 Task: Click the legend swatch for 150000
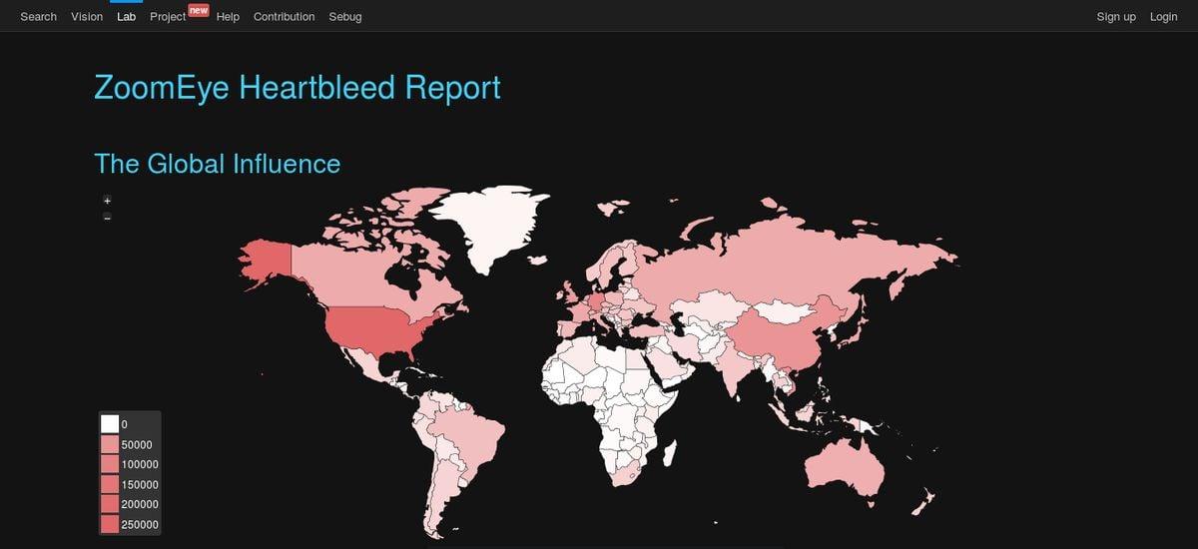[110, 484]
